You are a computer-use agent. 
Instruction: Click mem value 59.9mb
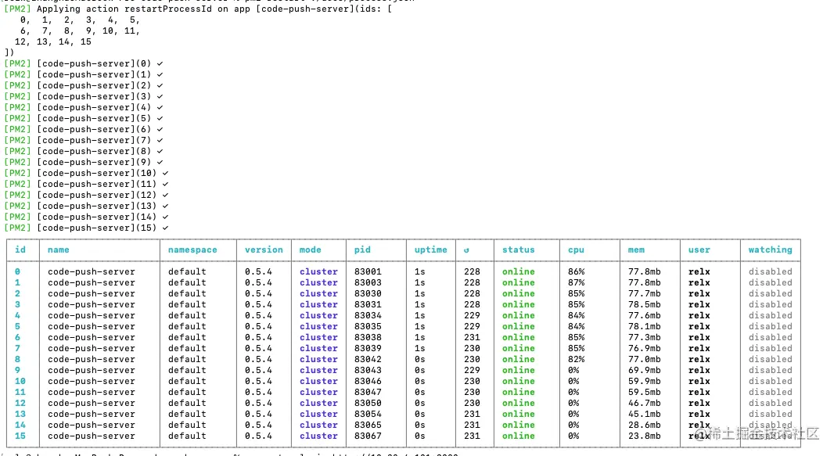pos(644,381)
